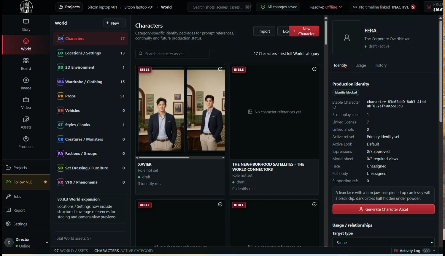Image resolution: width=445 pixels, height=256 pixels.
Task: Click the first Sitcon laptop v01 breadcrumb
Action: click(x=102, y=7)
